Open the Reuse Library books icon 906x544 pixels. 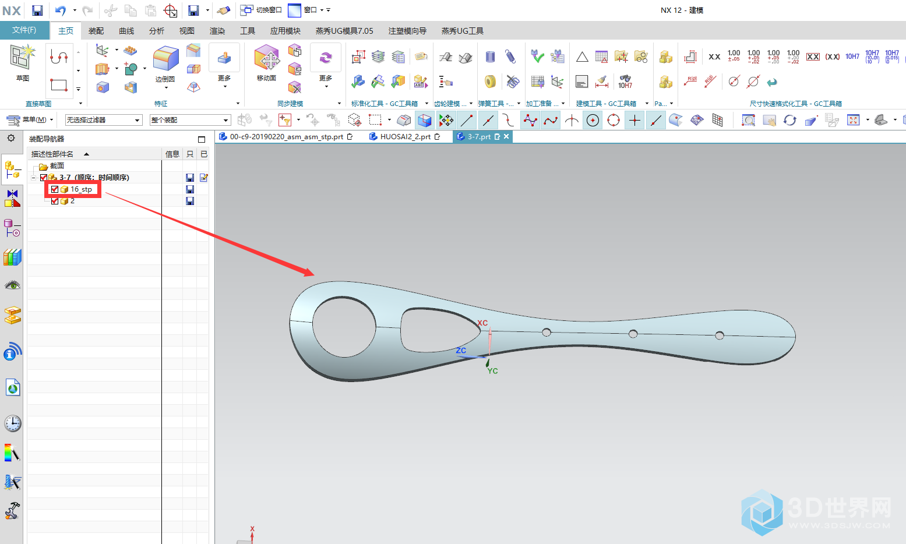click(12, 257)
